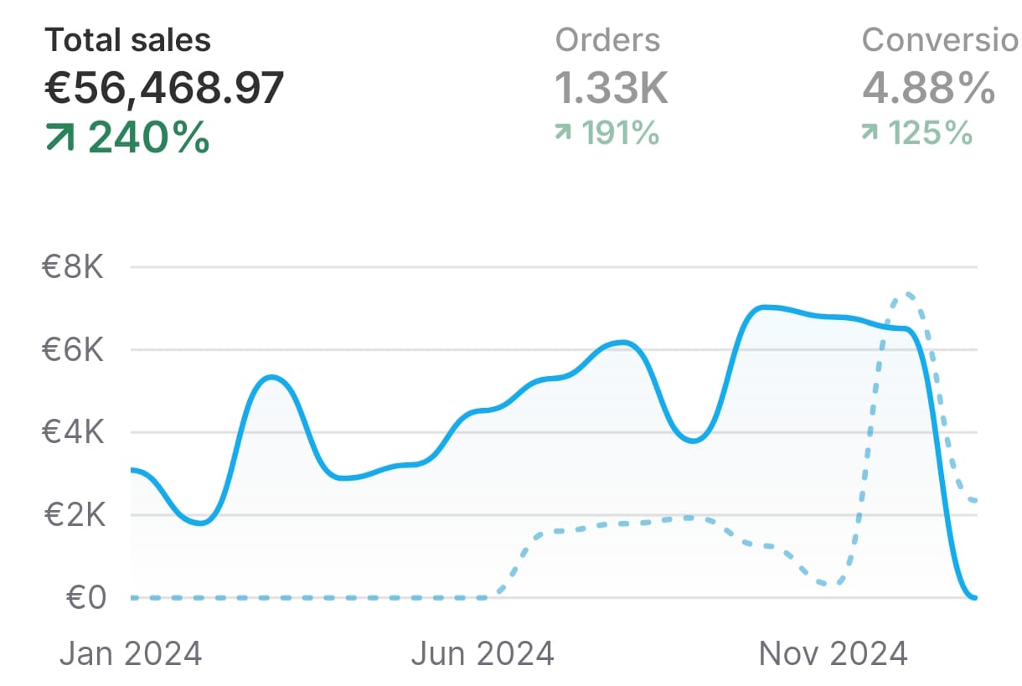Click the up arrow icon beside 191%
The image size is (1022, 686).
[x=564, y=132]
